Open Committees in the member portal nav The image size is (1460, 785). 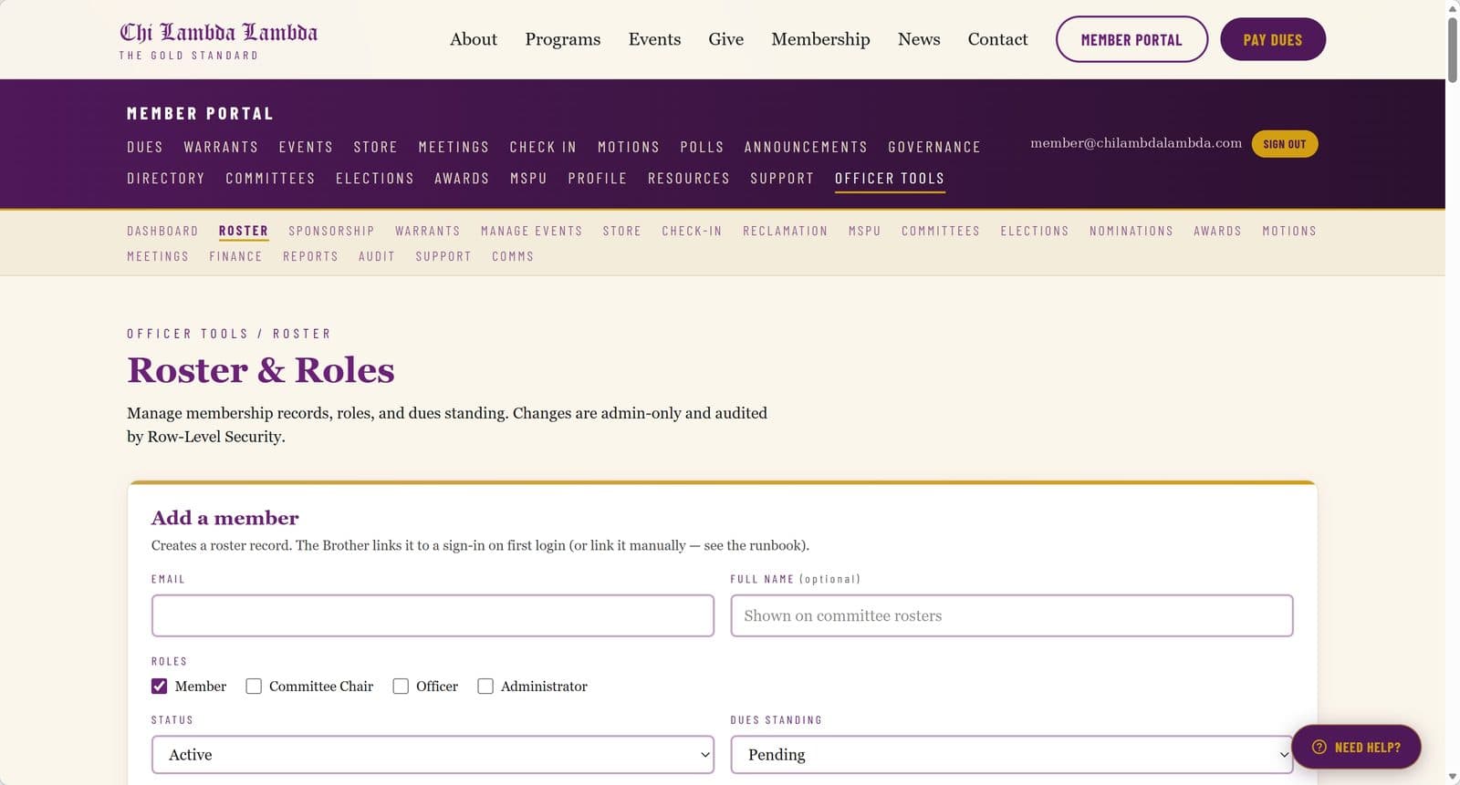point(270,179)
